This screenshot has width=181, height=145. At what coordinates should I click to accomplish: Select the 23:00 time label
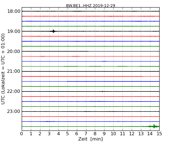[x=14, y=112]
